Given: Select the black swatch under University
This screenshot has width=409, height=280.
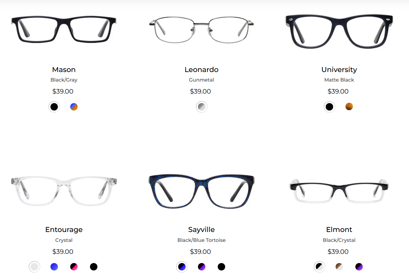Looking at the screenshot, I should click(x=329, y=107).
